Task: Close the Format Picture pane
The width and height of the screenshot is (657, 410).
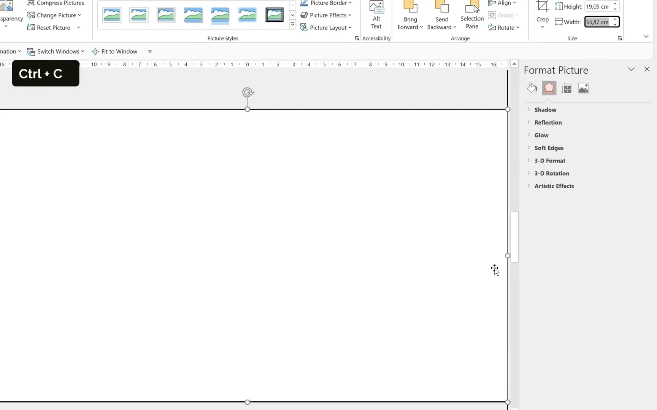Action: (x=647, y=69)
